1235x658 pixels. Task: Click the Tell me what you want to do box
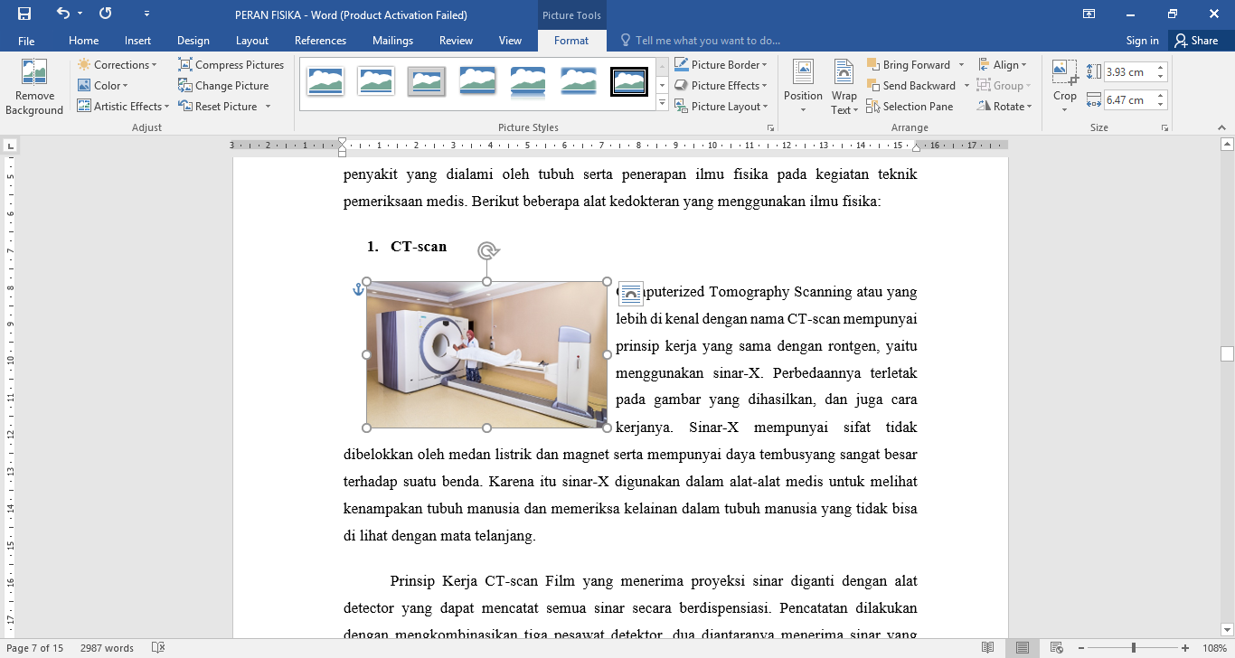click(699, 41)
